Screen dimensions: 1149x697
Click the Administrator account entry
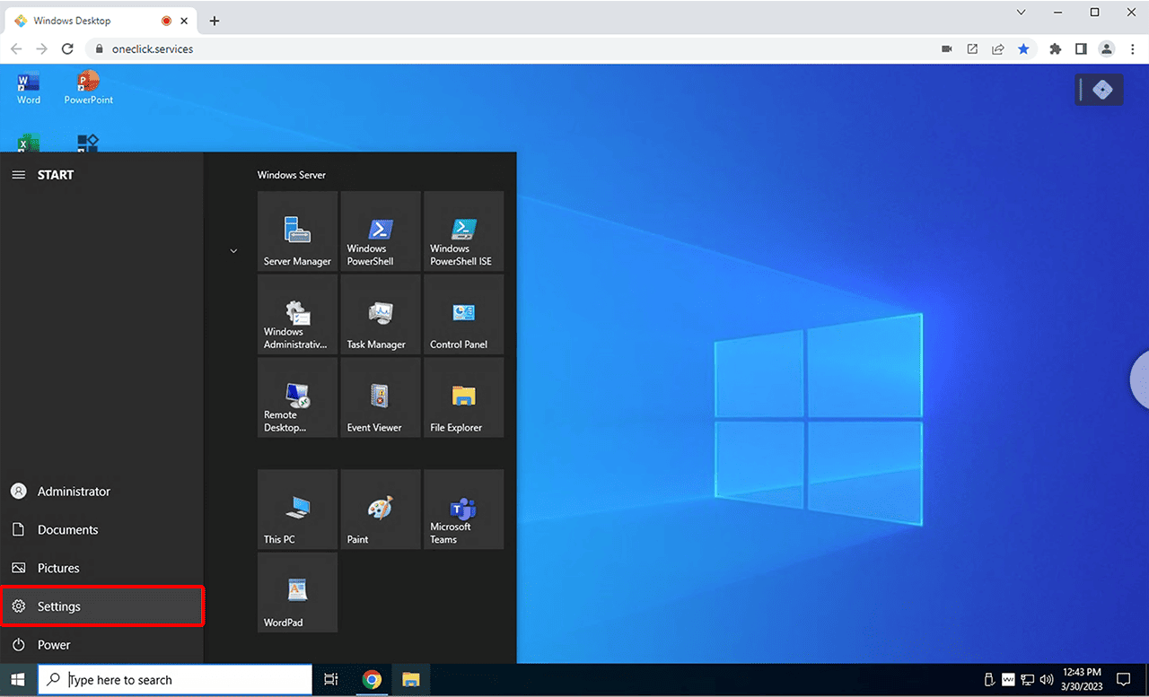[74, 492]
